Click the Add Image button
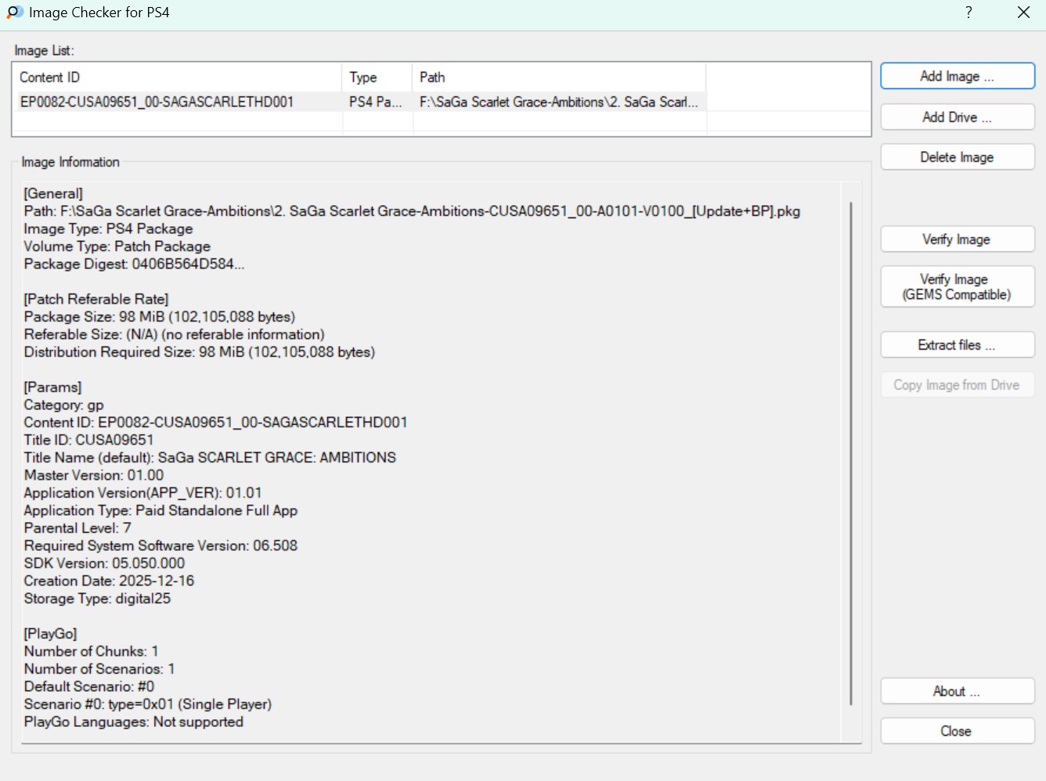 click(957, 76)
